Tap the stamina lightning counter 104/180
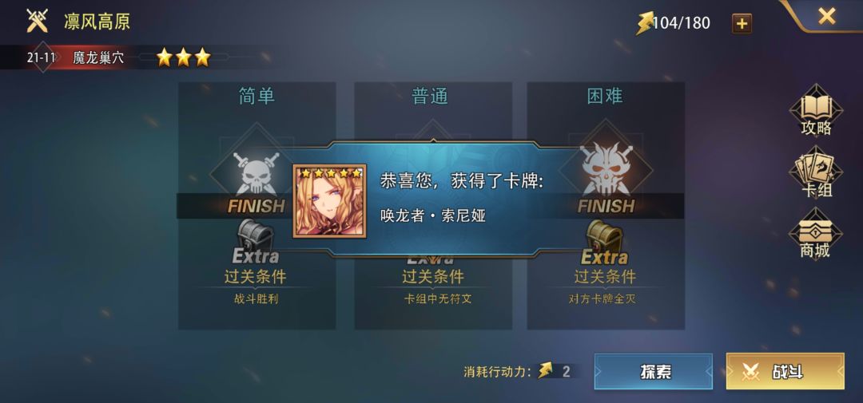The height and width of the screenshot is (403, 863). coord(673,23)
